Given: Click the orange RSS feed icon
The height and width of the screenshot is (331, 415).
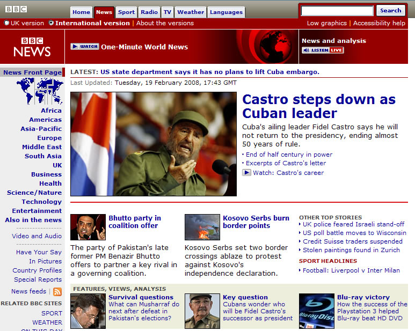Looking at the screenshot, I should pos(57,292).
